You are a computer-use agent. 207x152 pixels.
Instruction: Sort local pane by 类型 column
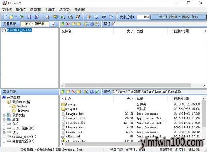point(140,99)
